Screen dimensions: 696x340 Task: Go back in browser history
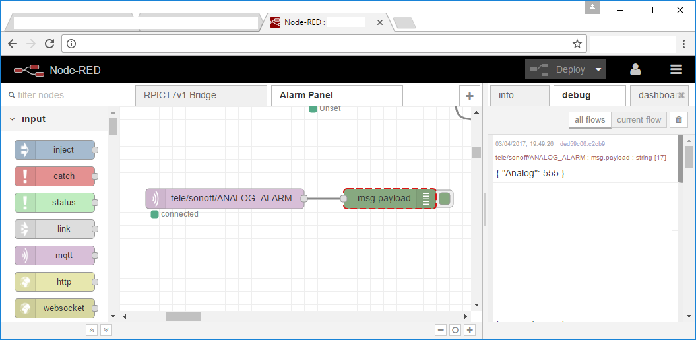pyautogui.click(x=13, y=44)
